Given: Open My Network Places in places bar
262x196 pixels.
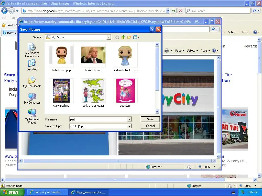Looking at the screenshot, I should (x=32, y=116).
